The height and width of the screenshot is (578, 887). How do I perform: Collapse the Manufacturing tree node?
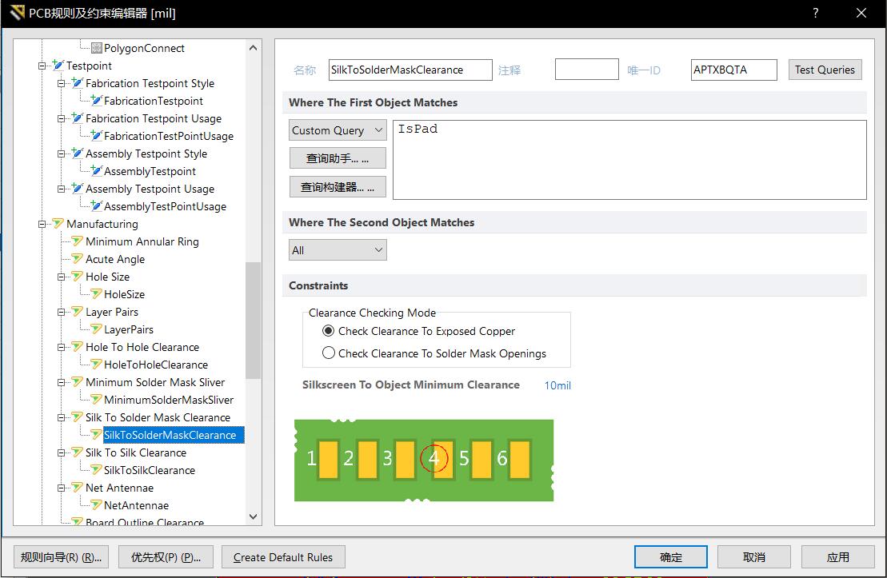42,224
